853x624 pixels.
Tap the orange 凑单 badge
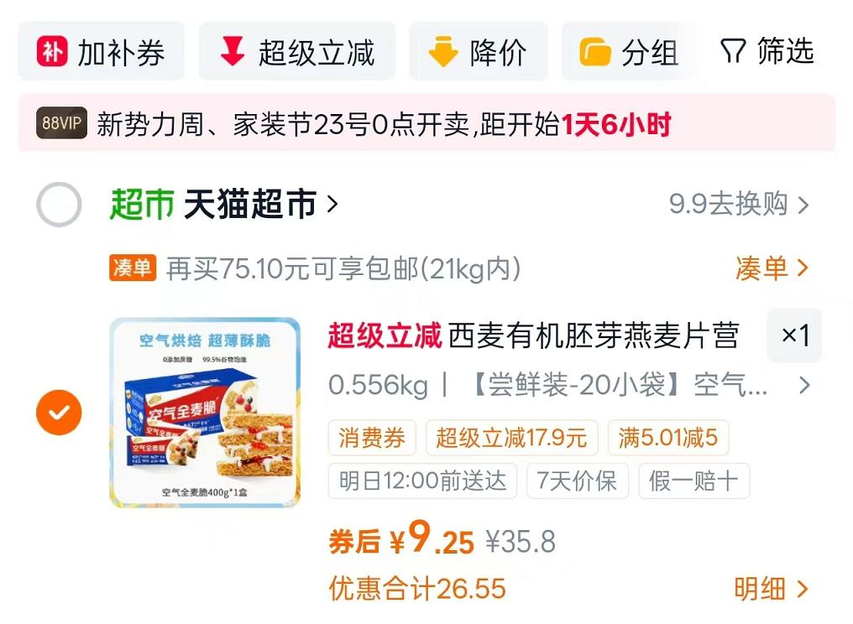133,268
